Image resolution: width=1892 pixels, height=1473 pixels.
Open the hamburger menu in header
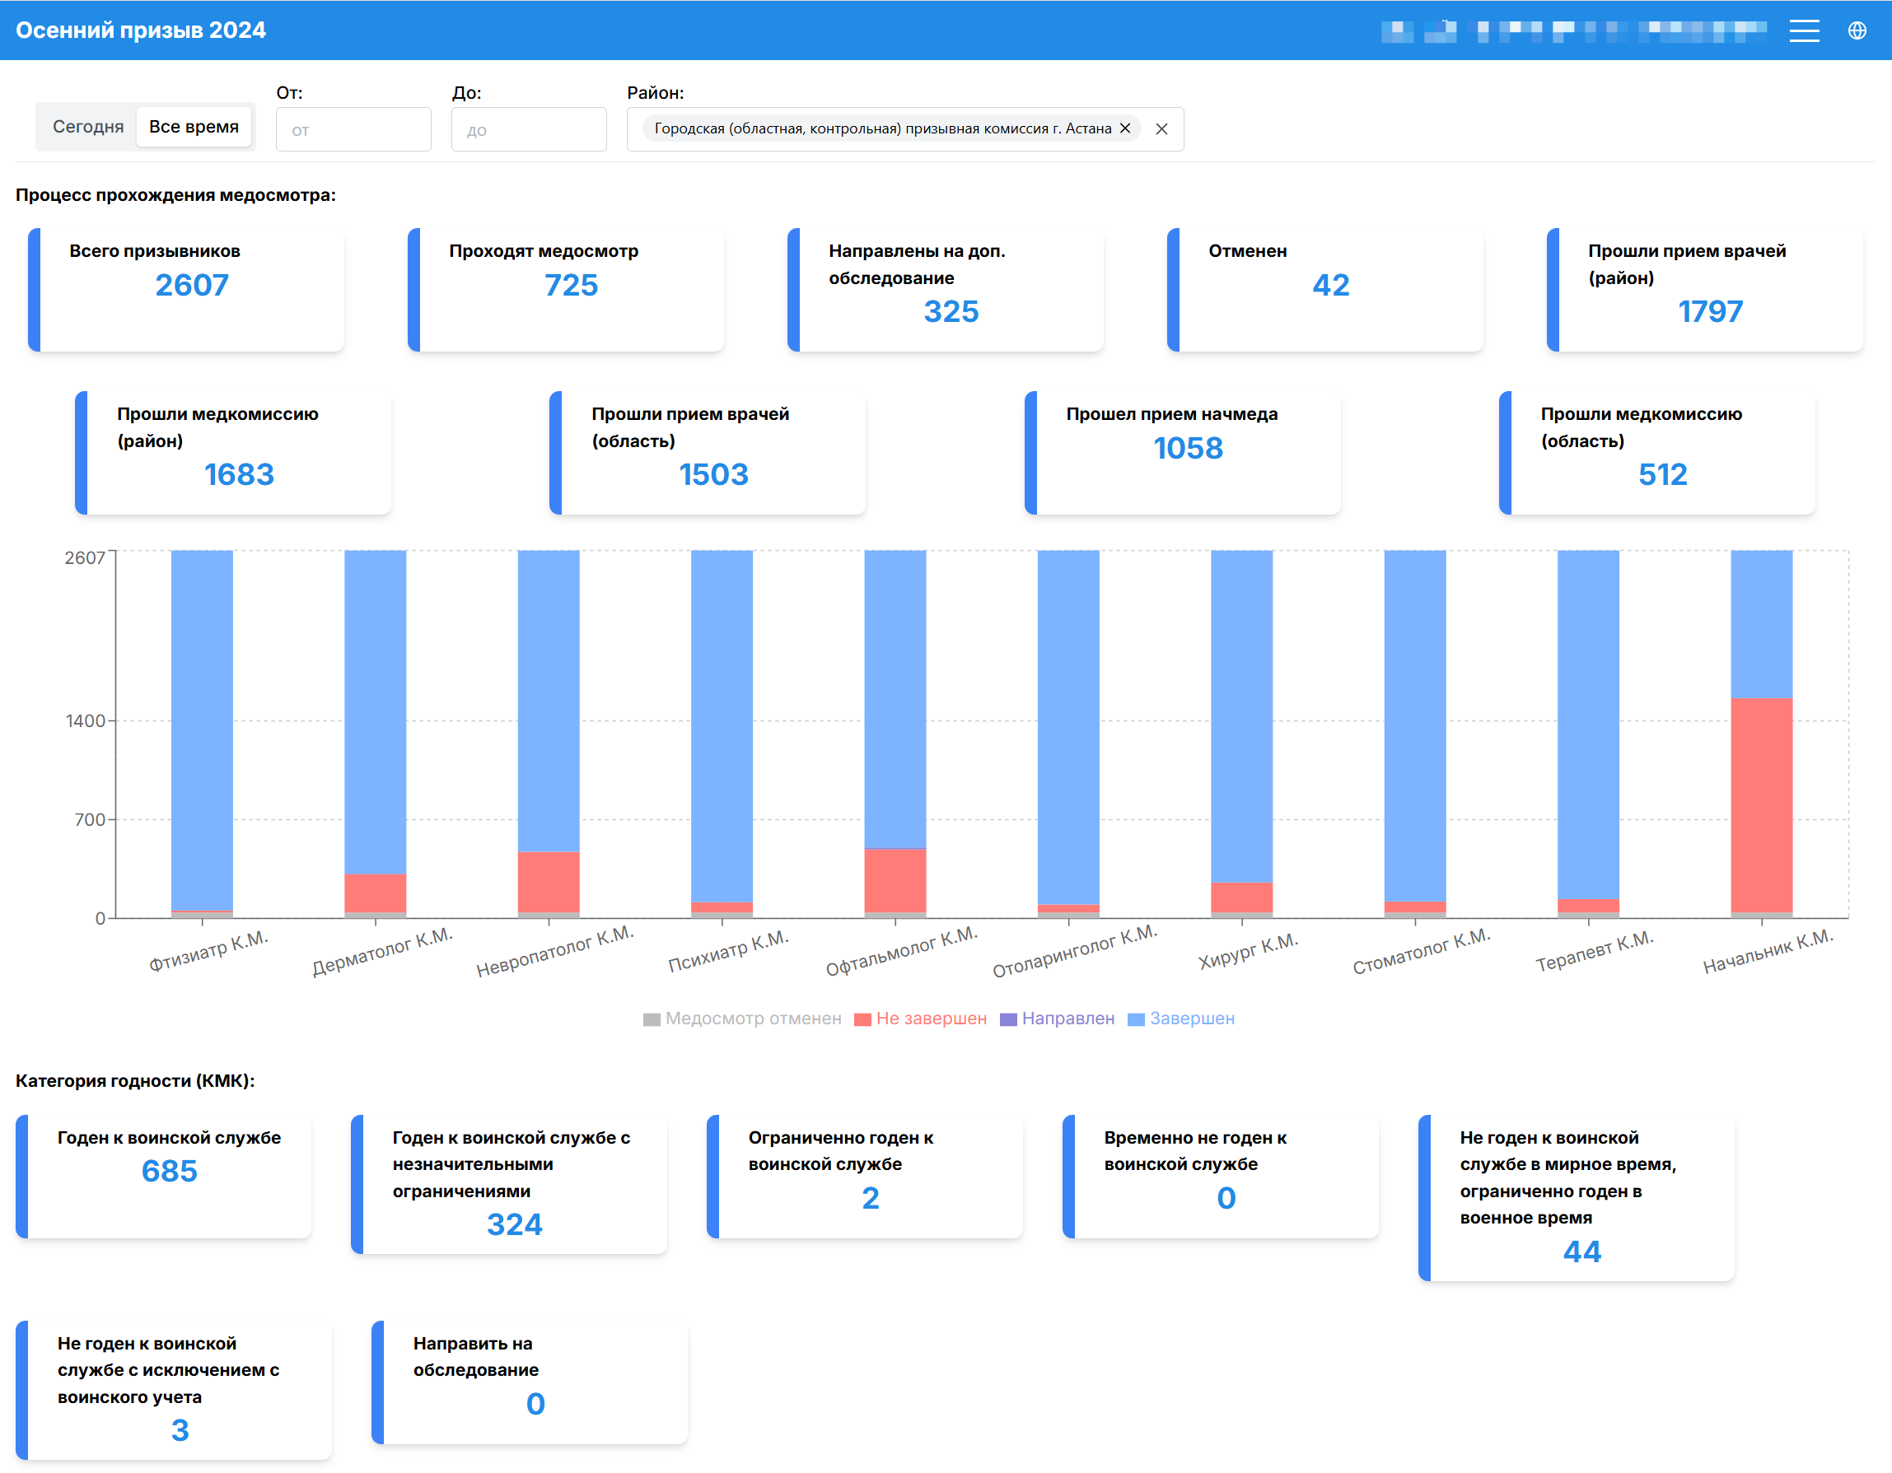1804,31
